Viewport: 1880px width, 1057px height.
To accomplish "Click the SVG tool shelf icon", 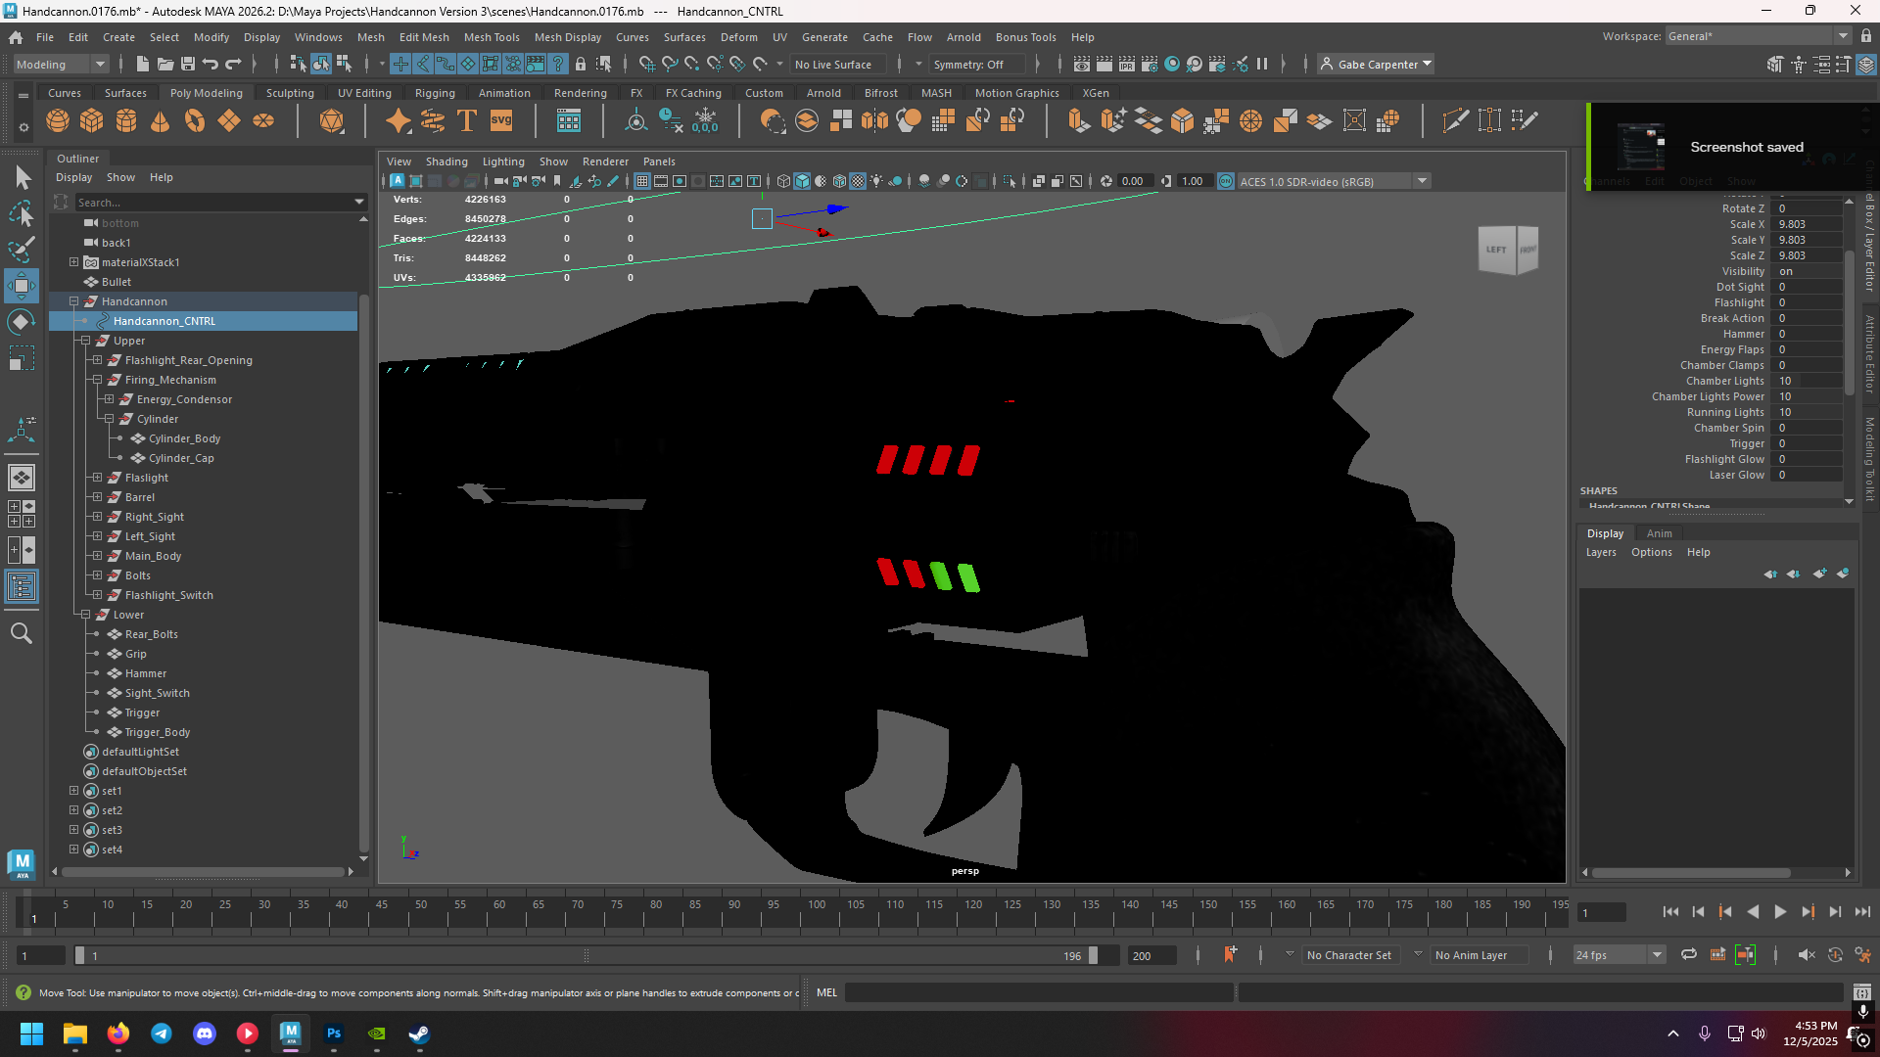I will [501, 120].
